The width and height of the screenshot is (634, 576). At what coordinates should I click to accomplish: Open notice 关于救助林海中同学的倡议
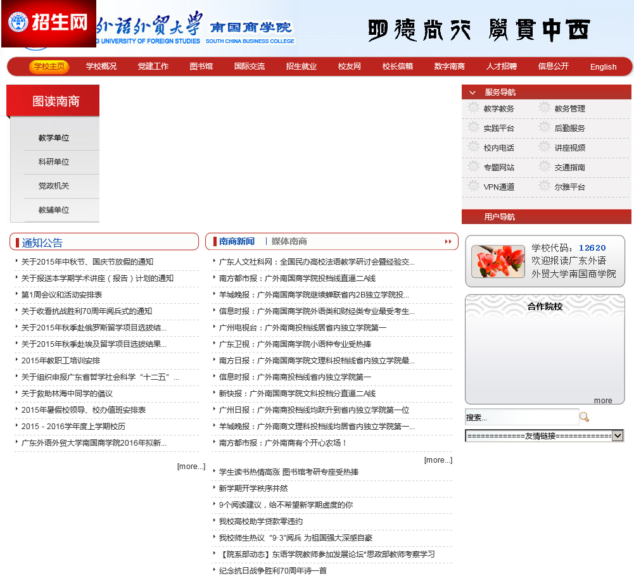67,394
